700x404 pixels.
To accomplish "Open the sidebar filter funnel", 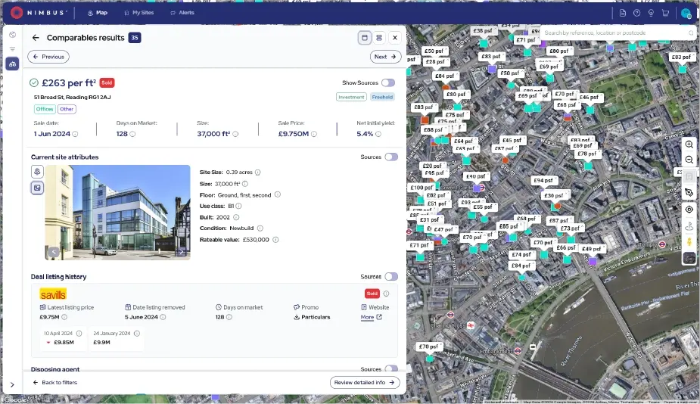I will coord(12,49).
